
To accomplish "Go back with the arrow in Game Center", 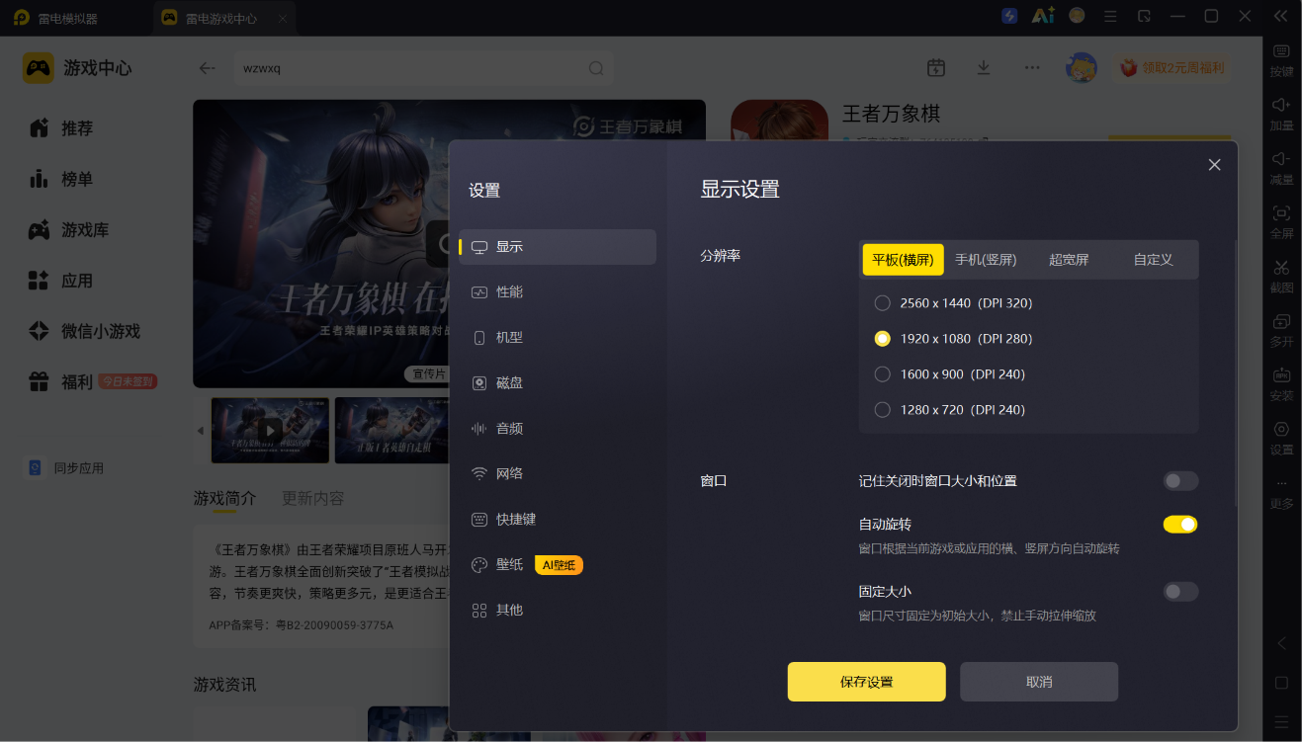I will (207, 68).
